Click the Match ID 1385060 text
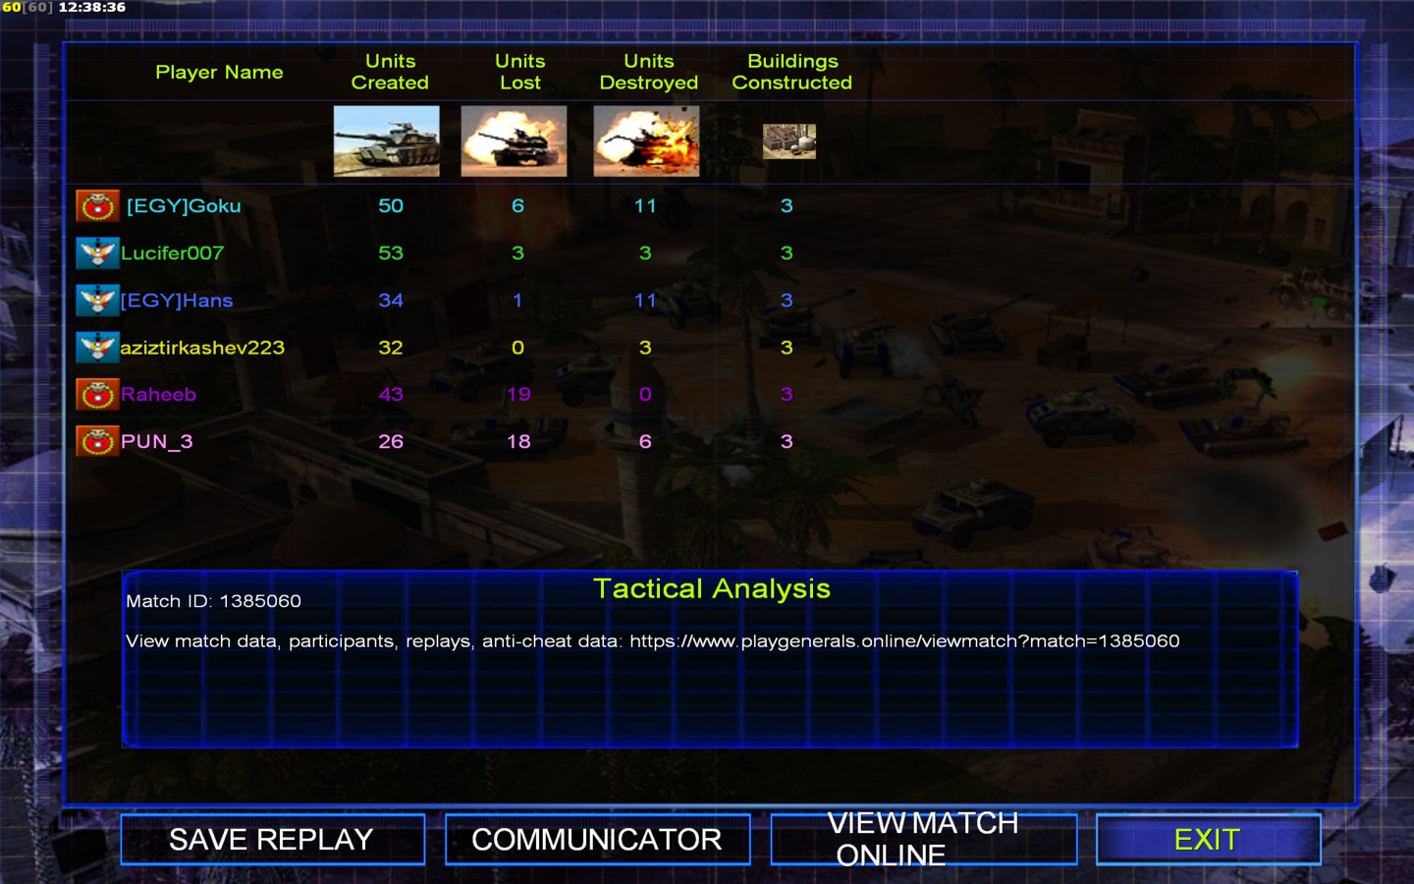 213,601
